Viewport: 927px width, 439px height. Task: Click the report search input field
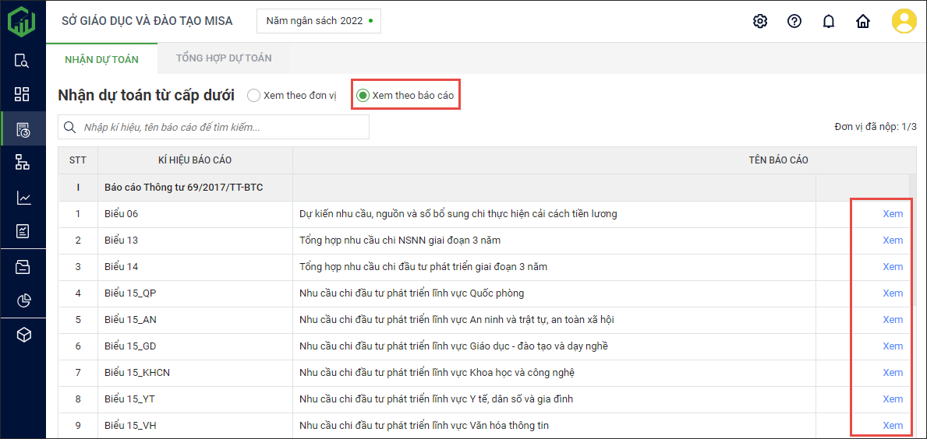222,128
